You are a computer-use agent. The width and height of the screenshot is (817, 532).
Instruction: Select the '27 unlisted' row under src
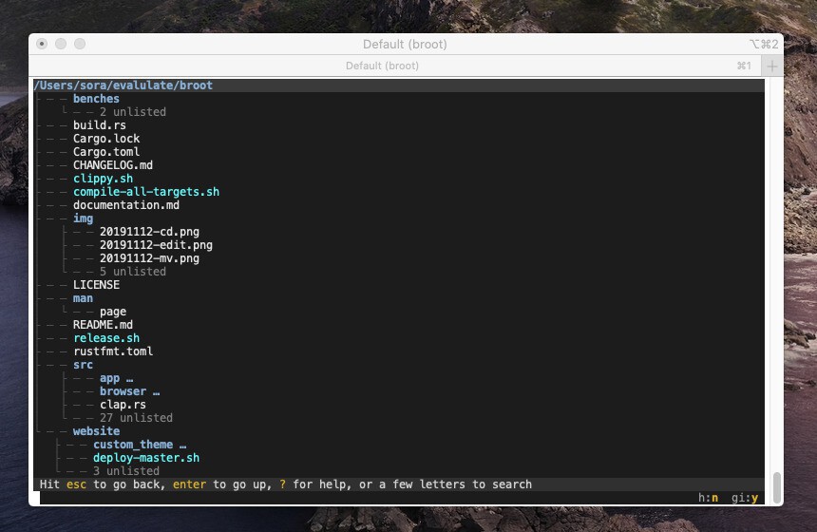136,418
